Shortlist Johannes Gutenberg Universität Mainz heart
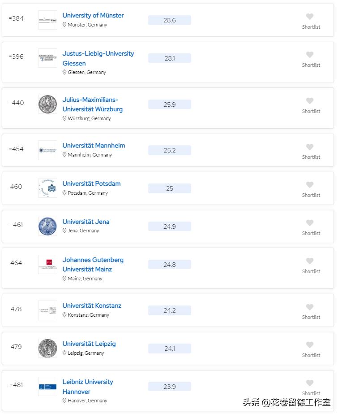 click(x=310, y=261)
